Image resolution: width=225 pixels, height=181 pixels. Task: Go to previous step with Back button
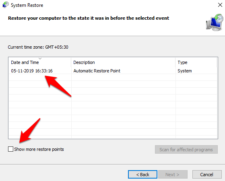tap(142, 175)
